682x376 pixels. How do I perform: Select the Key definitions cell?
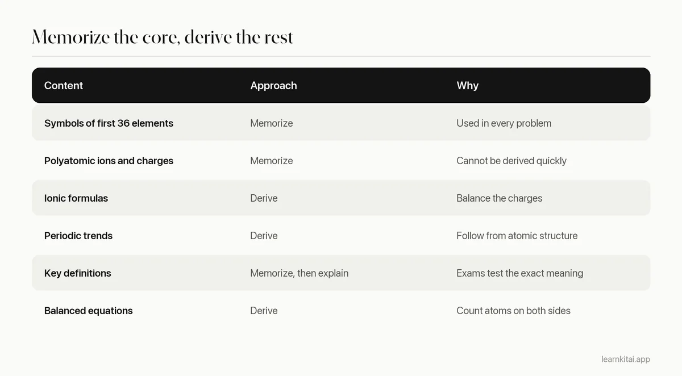(78, 273)
